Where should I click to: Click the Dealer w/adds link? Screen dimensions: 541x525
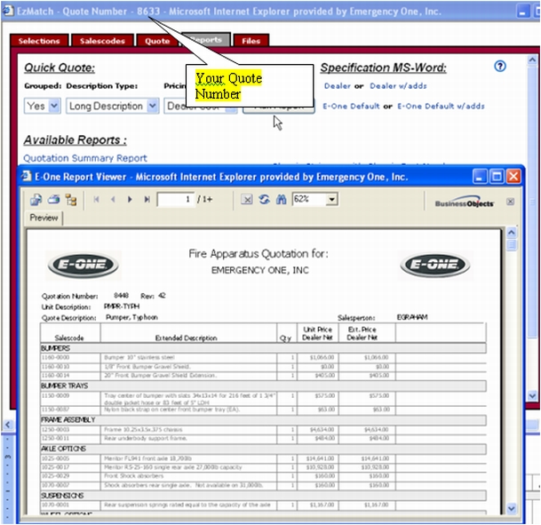pyautogui.click(x=398, y=86)
